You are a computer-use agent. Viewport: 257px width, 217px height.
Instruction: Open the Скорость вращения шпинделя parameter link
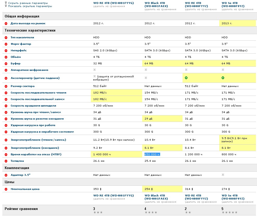click(33, 106)
